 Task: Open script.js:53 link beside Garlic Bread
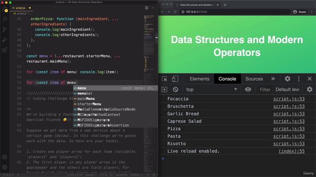[x=289, y=114]
